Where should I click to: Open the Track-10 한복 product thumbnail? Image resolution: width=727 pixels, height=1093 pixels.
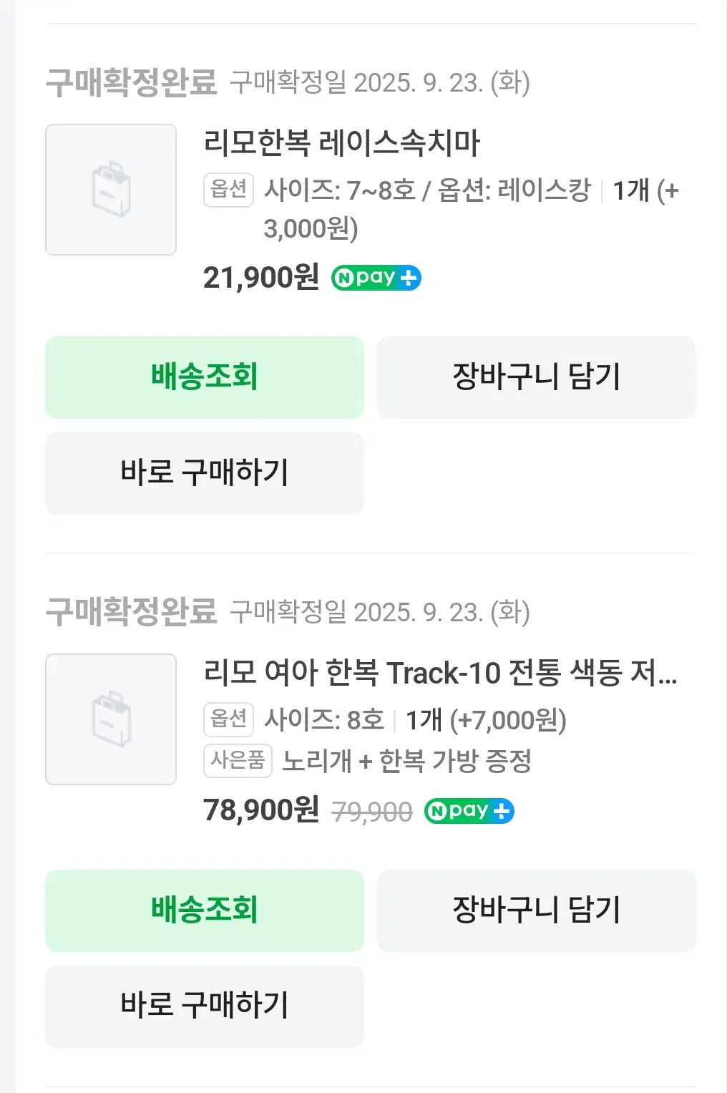tap(111, 719)
